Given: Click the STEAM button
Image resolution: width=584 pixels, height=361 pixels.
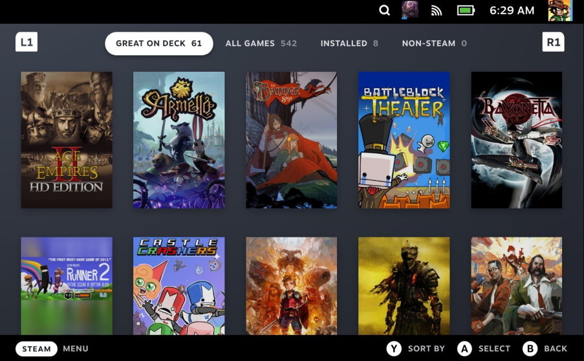Looking at the screenshot, I should 36,349.
